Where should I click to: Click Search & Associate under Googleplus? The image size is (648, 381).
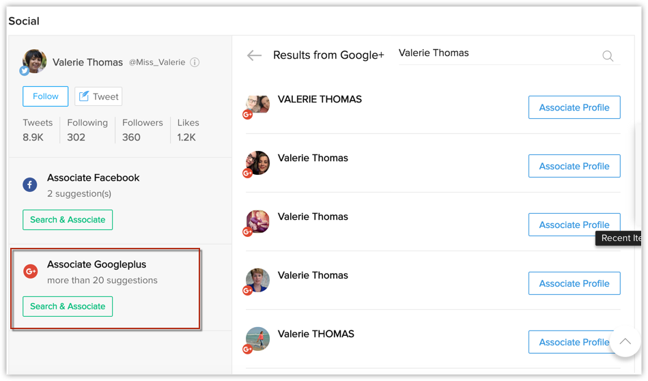[x=68, y=307]
